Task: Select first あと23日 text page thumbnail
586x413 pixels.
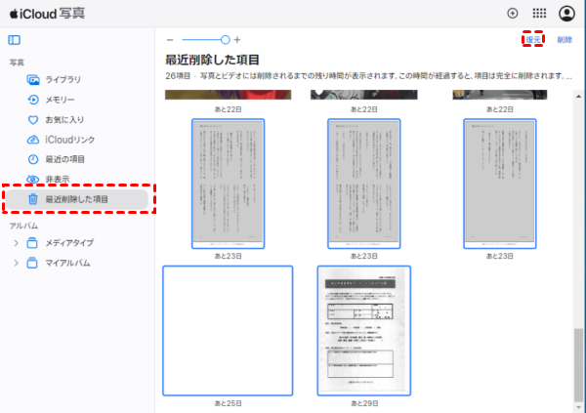Action: (x=228, y=184)
